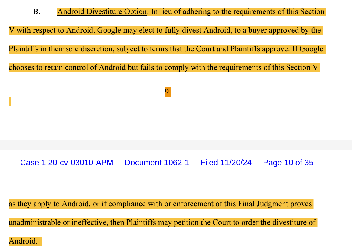This screenshot has width=352, height=250.
Task: Click the highlighted page number 9
Action: 168,92
